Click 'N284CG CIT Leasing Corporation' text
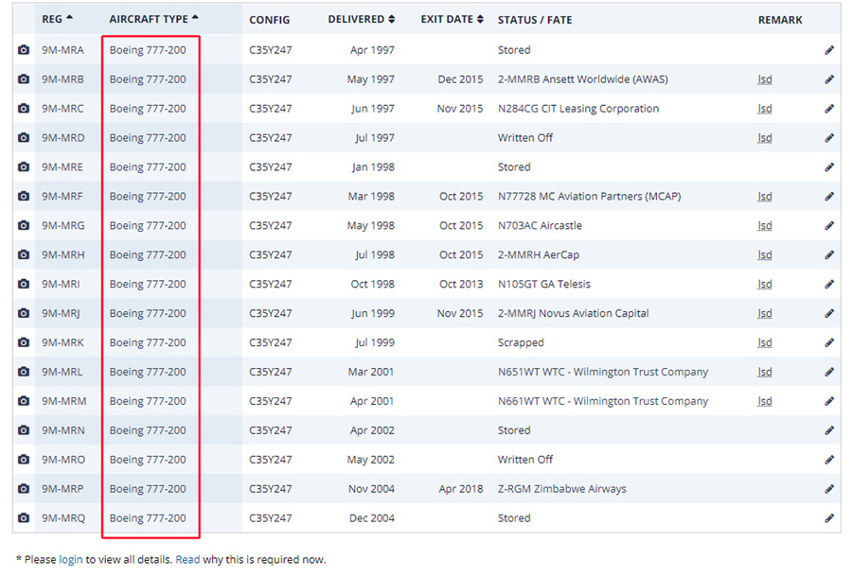Screen dimensions: 852x577 578,109
